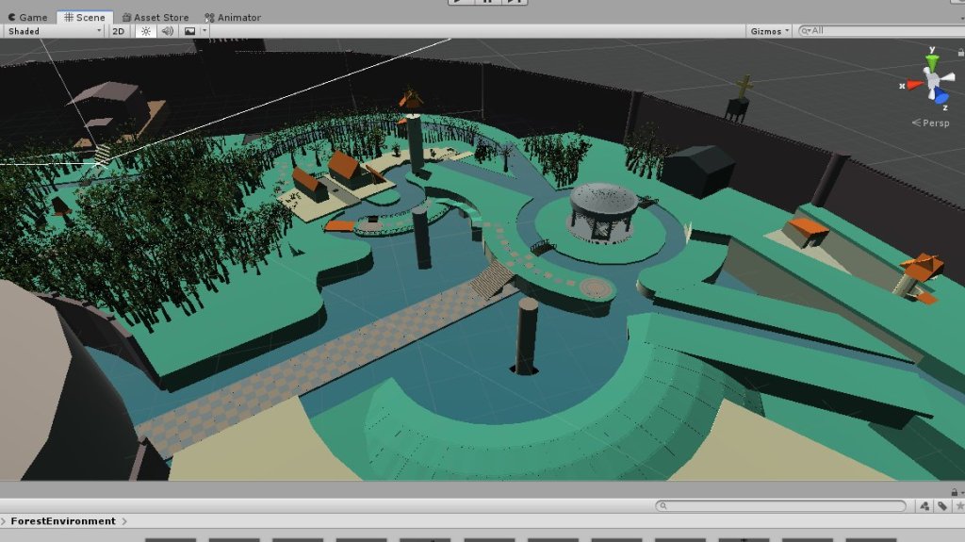The image size is (965, 542).
Task: Click the green Y axis gizmo cone
Action: 932,62
